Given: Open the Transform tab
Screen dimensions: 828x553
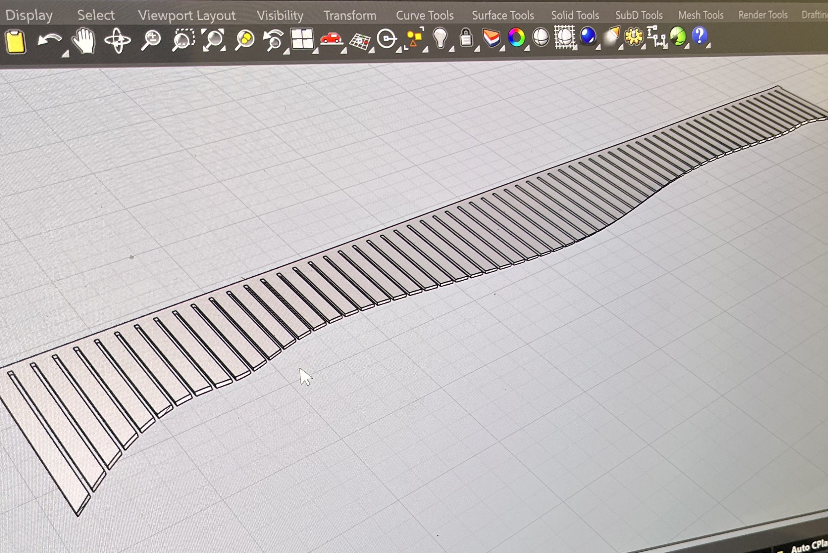Looking at the screenshot, I should (x=350, y=16).
